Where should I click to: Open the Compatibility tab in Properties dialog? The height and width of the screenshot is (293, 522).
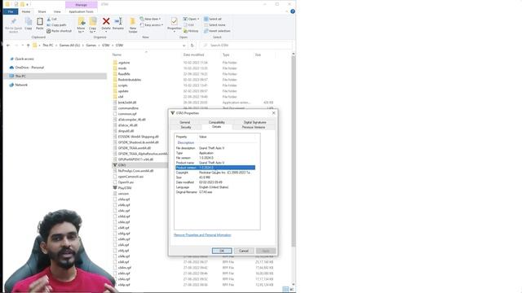217,122
